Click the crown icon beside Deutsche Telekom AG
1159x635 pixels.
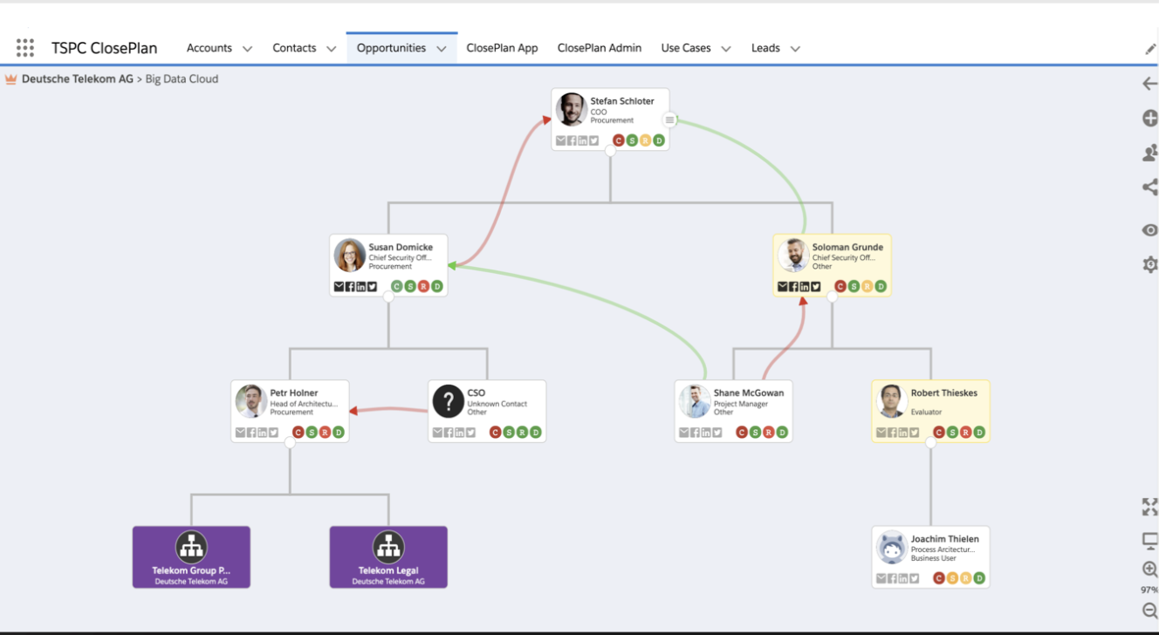[x=11, y=79]
